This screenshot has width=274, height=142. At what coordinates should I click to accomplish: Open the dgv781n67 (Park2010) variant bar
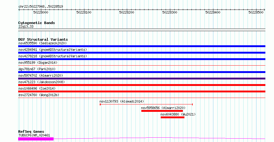point(142,72)
